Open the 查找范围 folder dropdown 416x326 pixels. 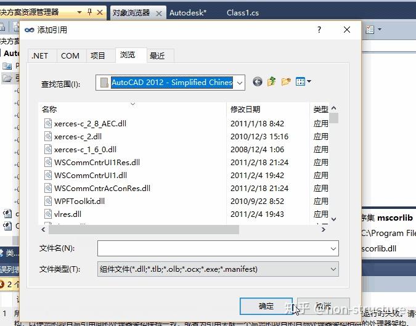240,83
